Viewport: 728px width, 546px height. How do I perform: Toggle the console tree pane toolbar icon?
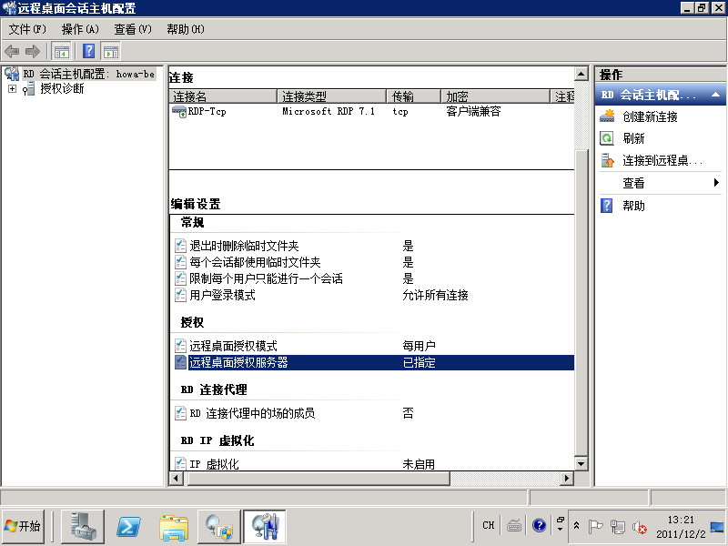pyautogui.click(x=61, y=51)
